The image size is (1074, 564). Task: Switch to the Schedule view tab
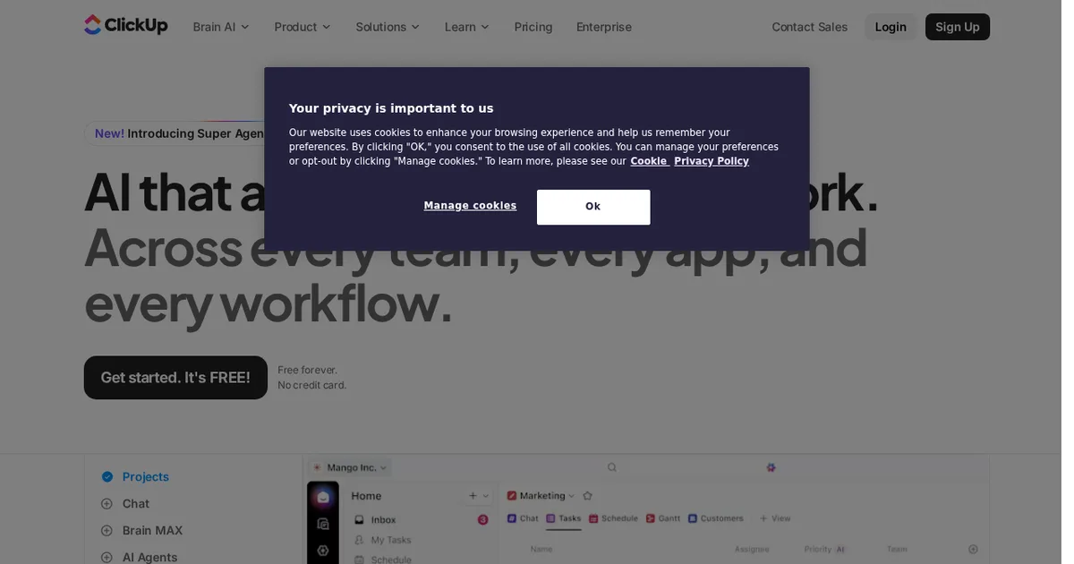613,517
